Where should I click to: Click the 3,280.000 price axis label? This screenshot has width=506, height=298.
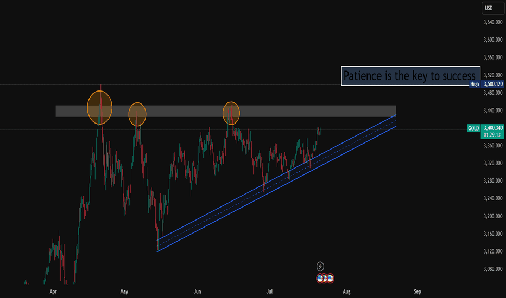[493, 181]
